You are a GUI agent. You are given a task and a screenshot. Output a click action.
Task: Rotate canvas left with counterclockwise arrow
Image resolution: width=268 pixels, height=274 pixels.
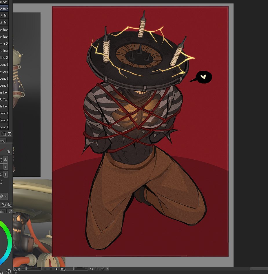pos(91,269)
